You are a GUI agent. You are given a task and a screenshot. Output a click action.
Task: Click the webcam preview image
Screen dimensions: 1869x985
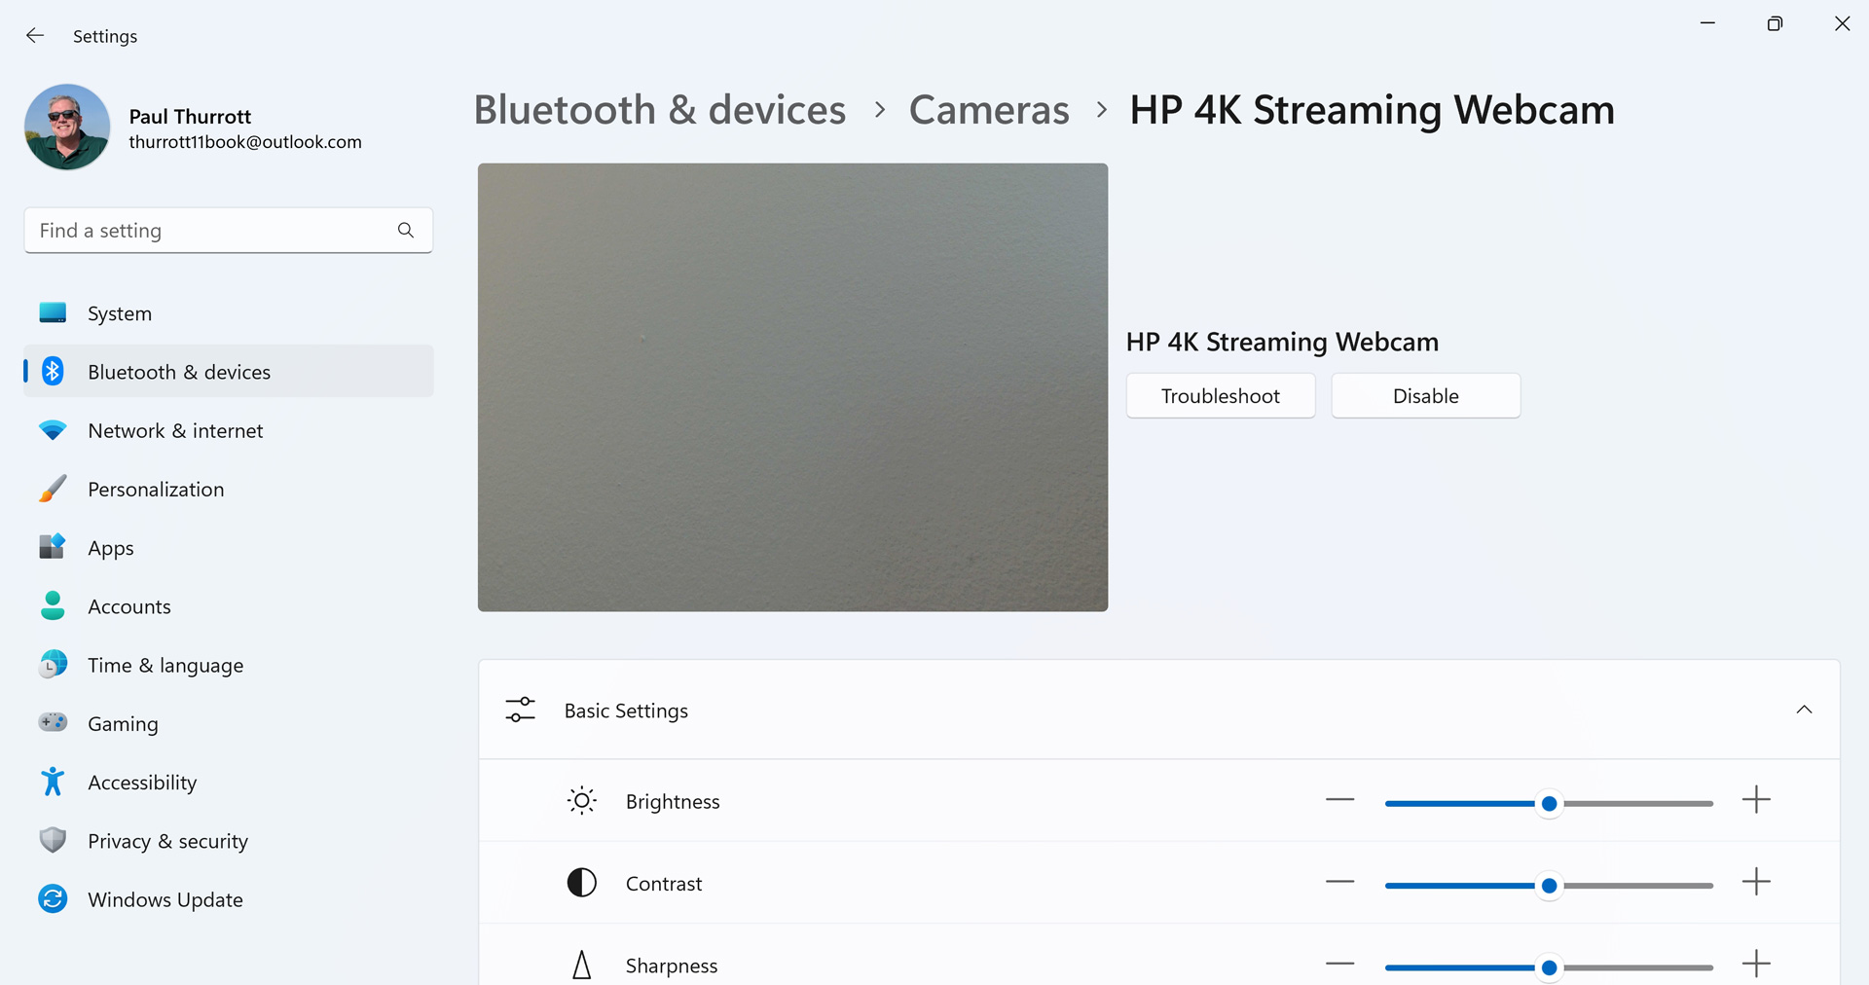coord(792,387)
